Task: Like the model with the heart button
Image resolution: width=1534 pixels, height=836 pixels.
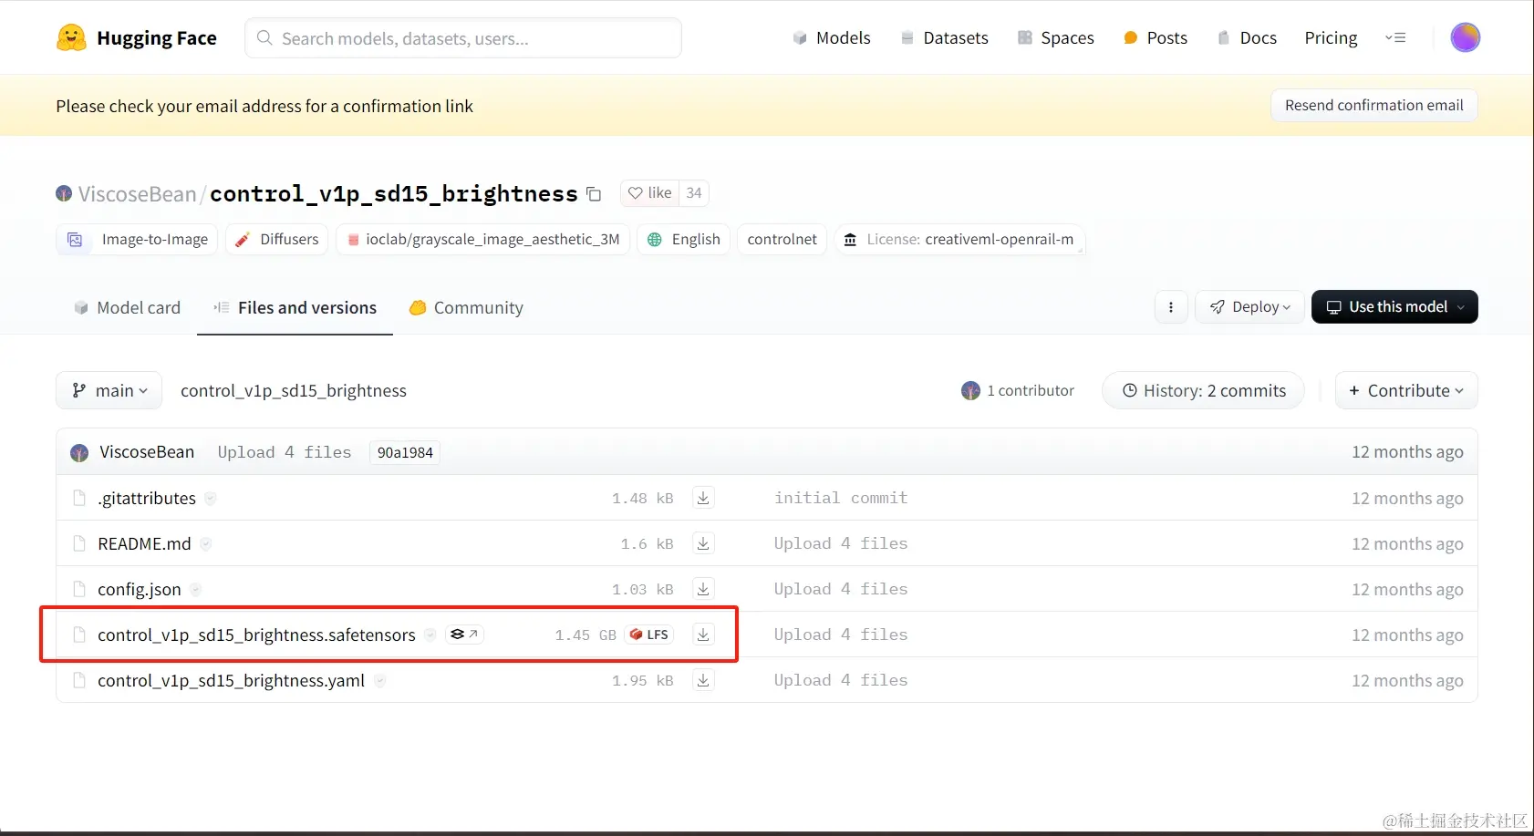Action: point(649,193)
